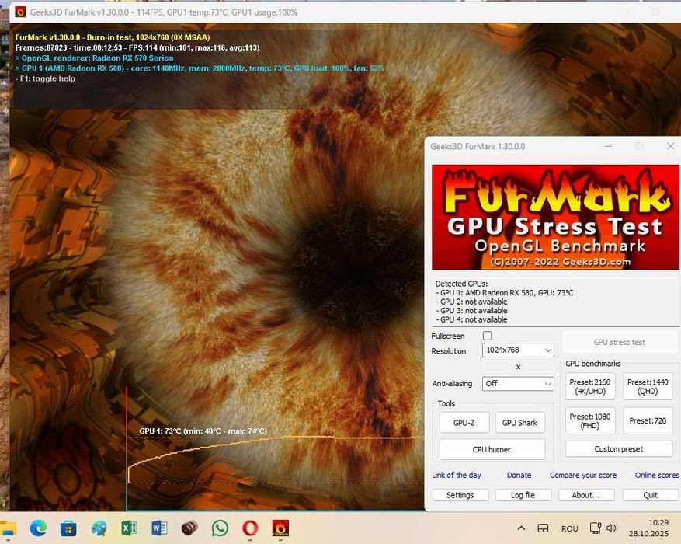Launch the GPU-Z tool
Screen dimensions: 681x544
click(x=464, y=422)
